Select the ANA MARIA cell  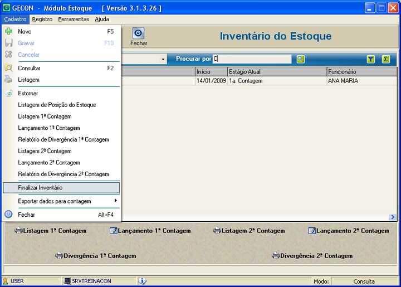(x=362, y=81)
